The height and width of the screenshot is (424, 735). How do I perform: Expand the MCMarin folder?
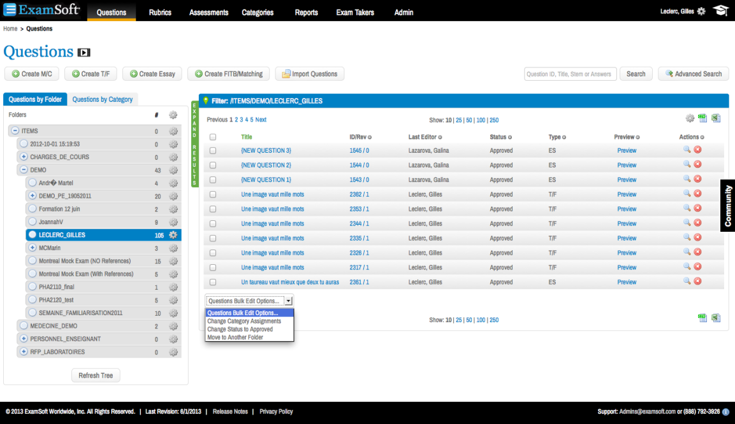33,248
